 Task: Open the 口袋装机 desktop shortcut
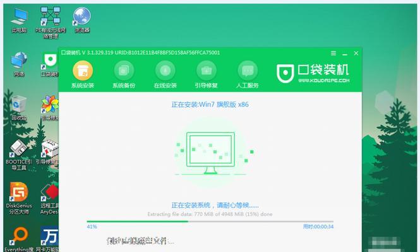(50, 65)
